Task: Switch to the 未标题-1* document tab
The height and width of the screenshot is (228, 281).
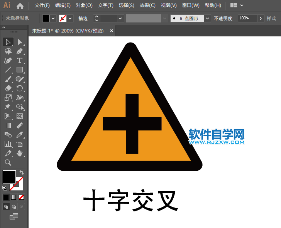Action: 68,31
